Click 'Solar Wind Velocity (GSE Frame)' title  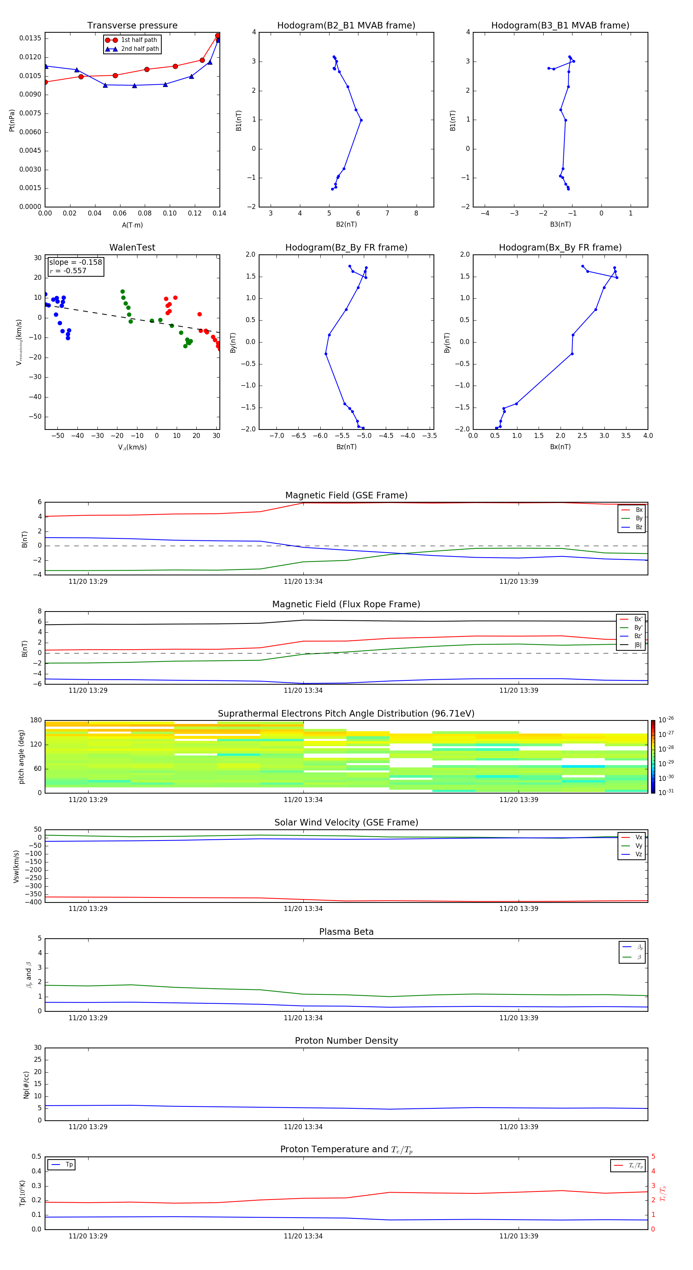pyautogui.click(x=346, y=822)
